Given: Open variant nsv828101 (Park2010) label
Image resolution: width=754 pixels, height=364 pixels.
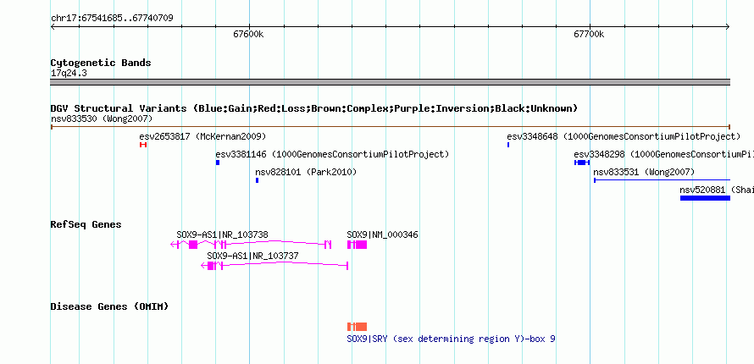Looking at the screenshot, I should (x=306, y=172).
